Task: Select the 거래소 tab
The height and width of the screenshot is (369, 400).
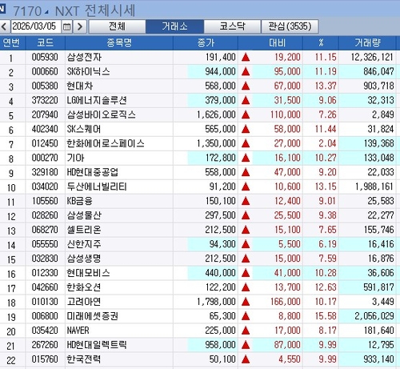Action: tap(174, 26)
